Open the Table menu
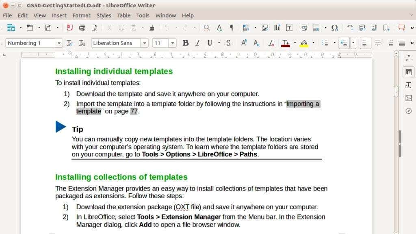 (x=124, y=15)
